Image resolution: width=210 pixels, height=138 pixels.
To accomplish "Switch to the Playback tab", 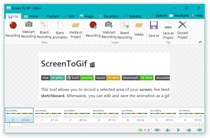I will click(51, 16).
